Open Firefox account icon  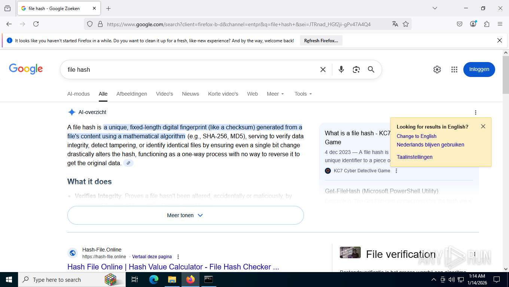[473, 24]
